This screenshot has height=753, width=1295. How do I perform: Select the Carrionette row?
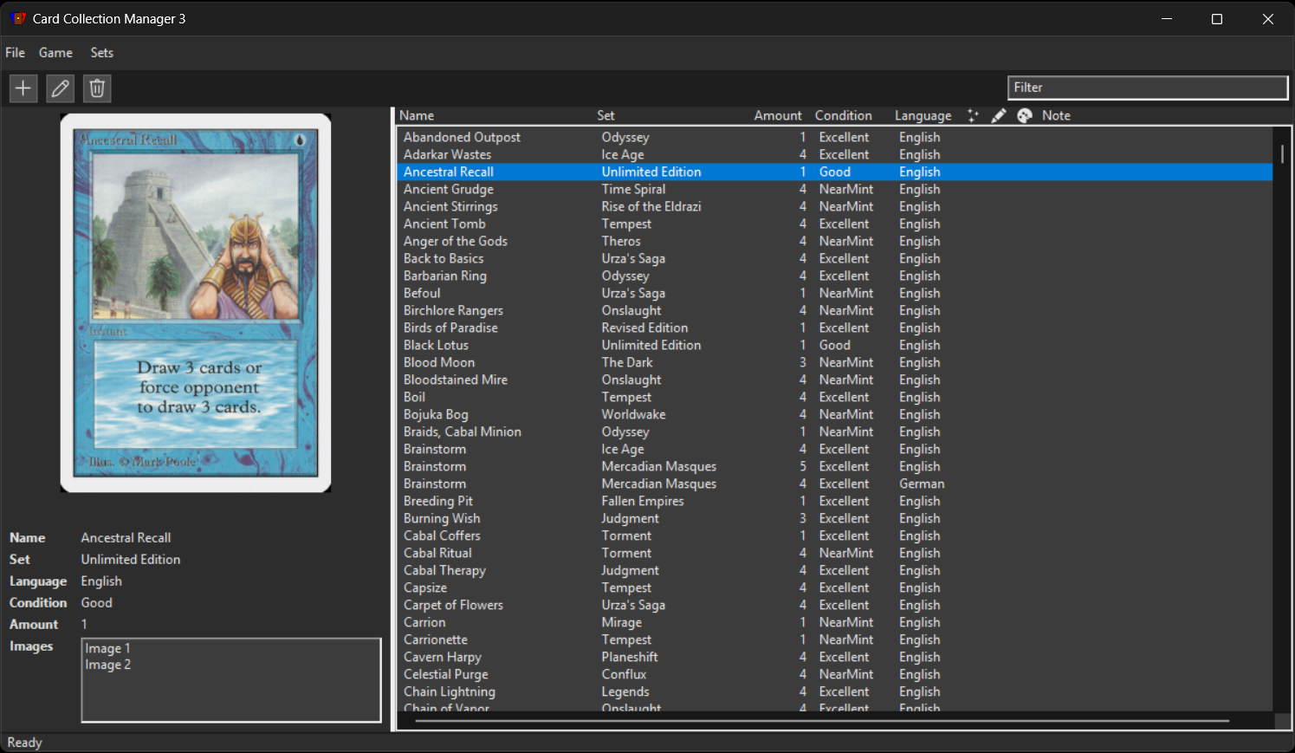[835, 639]
